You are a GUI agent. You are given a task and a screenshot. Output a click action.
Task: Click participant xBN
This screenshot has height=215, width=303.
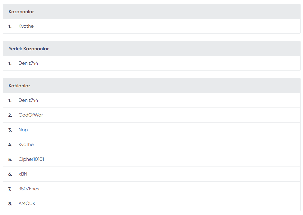coord(23,174)
